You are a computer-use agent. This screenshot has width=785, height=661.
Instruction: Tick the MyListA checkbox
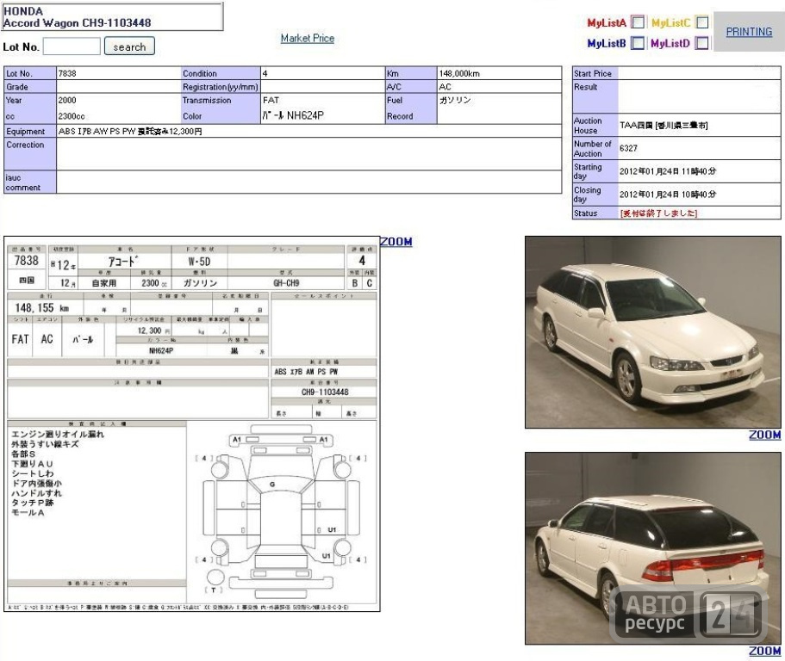point(638,22)
